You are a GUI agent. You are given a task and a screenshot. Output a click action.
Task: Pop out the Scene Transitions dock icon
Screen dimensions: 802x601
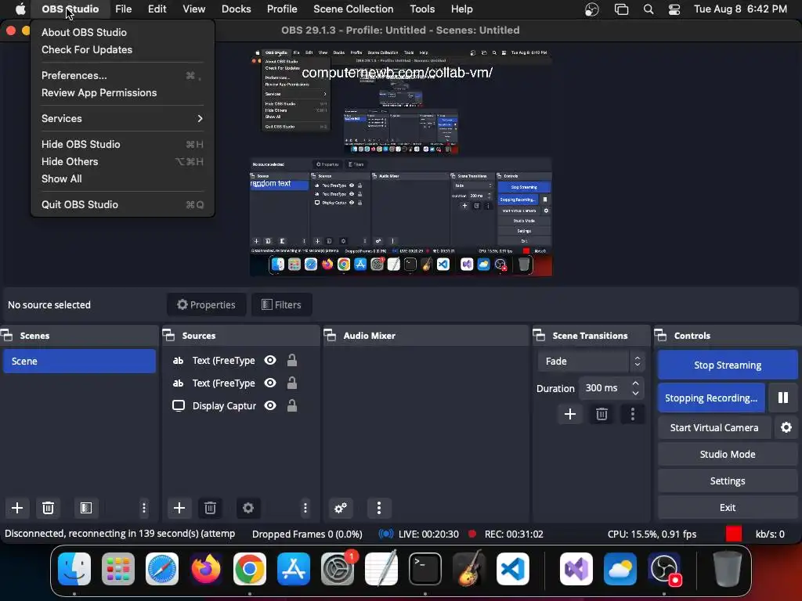(539, 335)
